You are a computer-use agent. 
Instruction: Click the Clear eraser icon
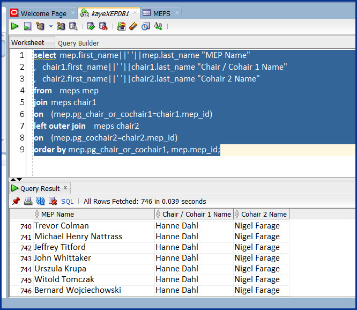click(x=133, y=26)
